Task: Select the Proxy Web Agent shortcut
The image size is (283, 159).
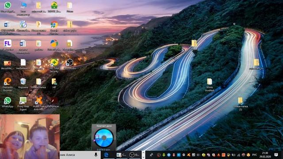Action: [x=23, y=103]
